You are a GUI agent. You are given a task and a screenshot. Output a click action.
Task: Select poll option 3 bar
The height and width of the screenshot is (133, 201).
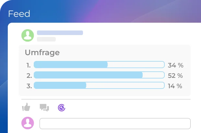tap(99, 85)
